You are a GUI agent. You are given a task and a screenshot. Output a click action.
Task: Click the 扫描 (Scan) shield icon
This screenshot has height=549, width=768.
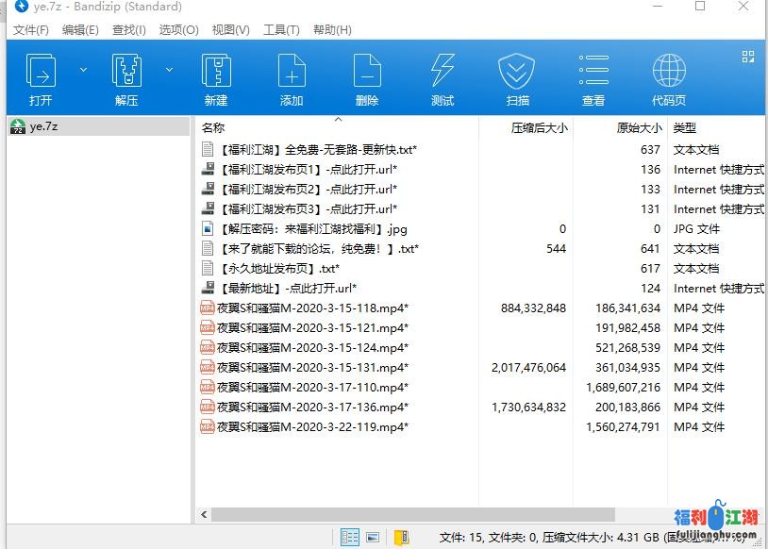tap(517, 79)
